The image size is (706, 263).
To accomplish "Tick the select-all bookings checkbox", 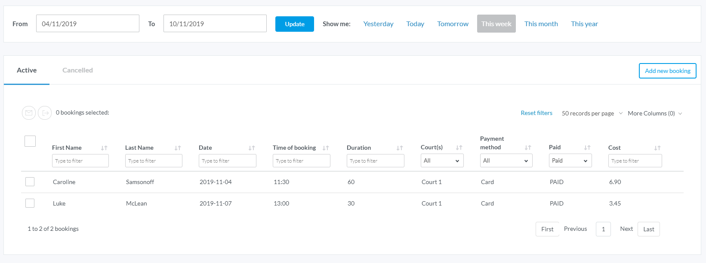I will coord(30,141).
